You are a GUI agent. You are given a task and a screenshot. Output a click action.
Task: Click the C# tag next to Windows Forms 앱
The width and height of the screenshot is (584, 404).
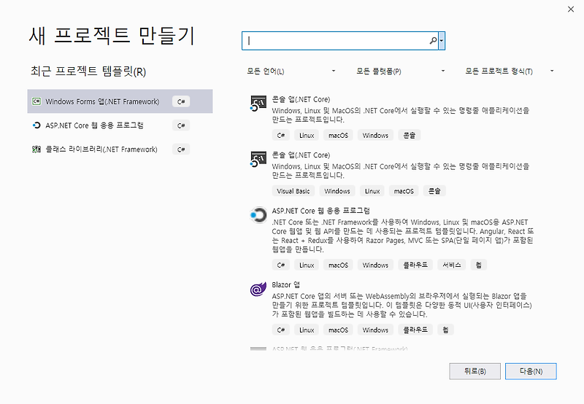point(181,101)
